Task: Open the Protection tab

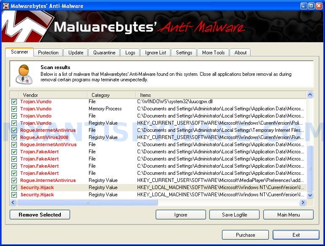Action: 48,53
